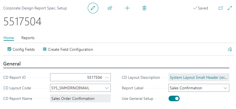Click the Saved status indicator
This screenshot has height=109, width=236.
(200, 8)
